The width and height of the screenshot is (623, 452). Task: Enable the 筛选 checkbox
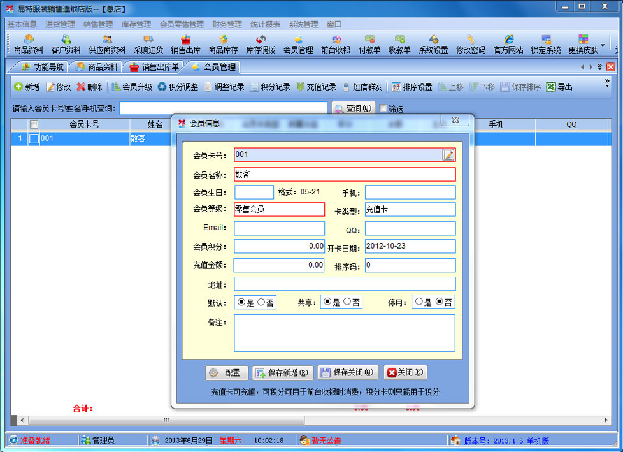point(383,108)
